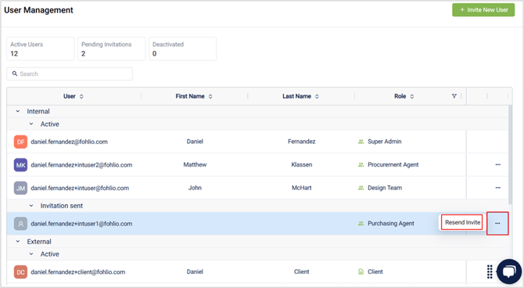Open more options for intuser1 invitation row
Image resolution: width=524 pixels, height=288 pixels.
click(x=497, y=224)
